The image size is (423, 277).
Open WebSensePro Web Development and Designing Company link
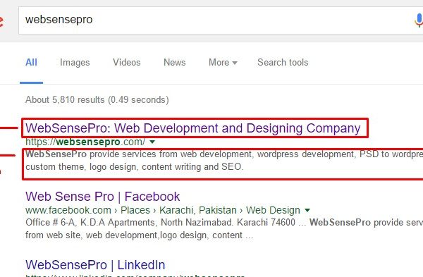193,128
